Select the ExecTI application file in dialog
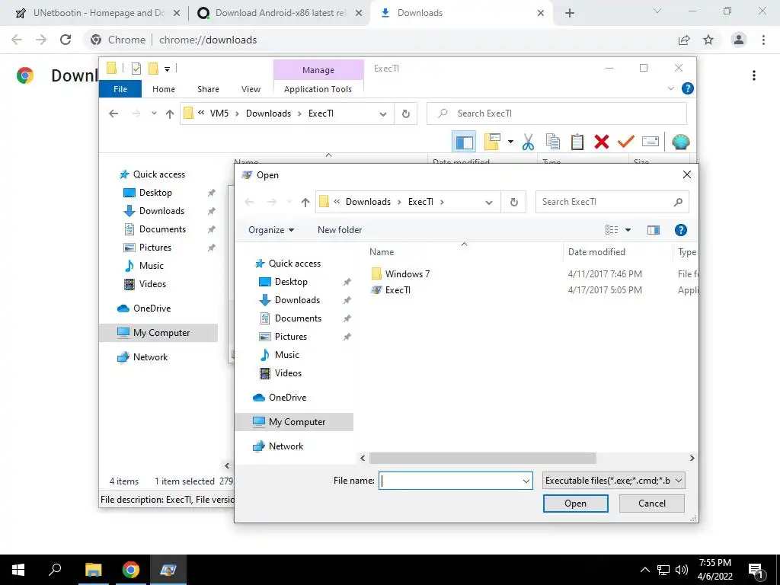The image size is (780, 585). coord(398,290)
